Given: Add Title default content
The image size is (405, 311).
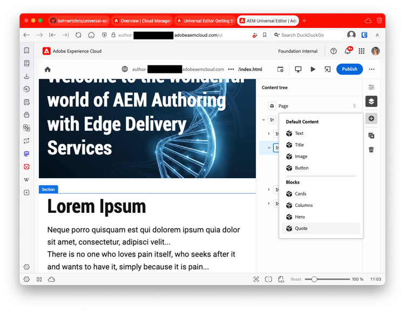Looking at the screenshot, I should [x=321, y=145].
